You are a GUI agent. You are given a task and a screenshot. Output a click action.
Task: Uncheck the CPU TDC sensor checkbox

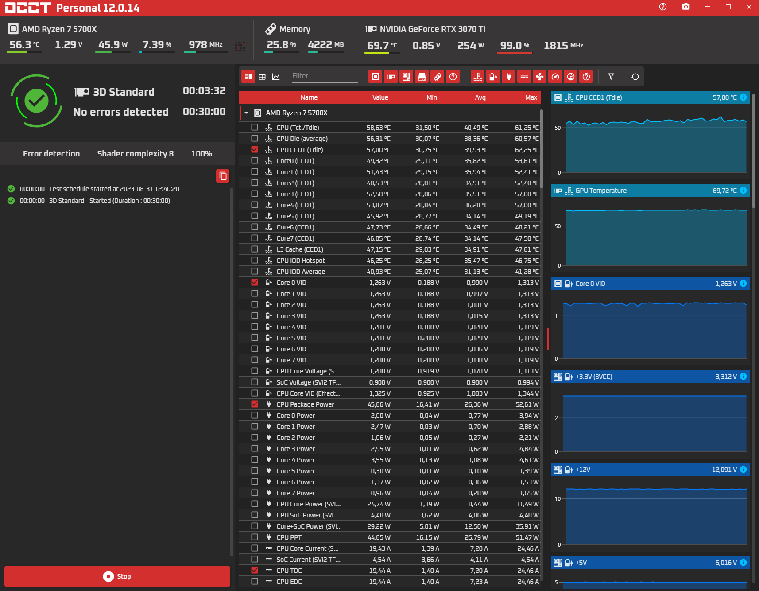(x=255, y=570)
